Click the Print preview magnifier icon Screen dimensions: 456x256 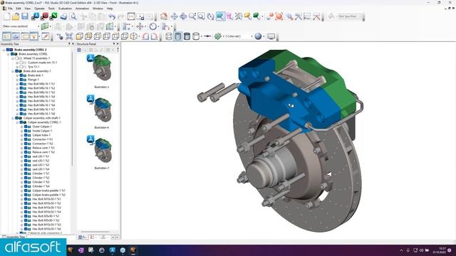tap(73, 16)
